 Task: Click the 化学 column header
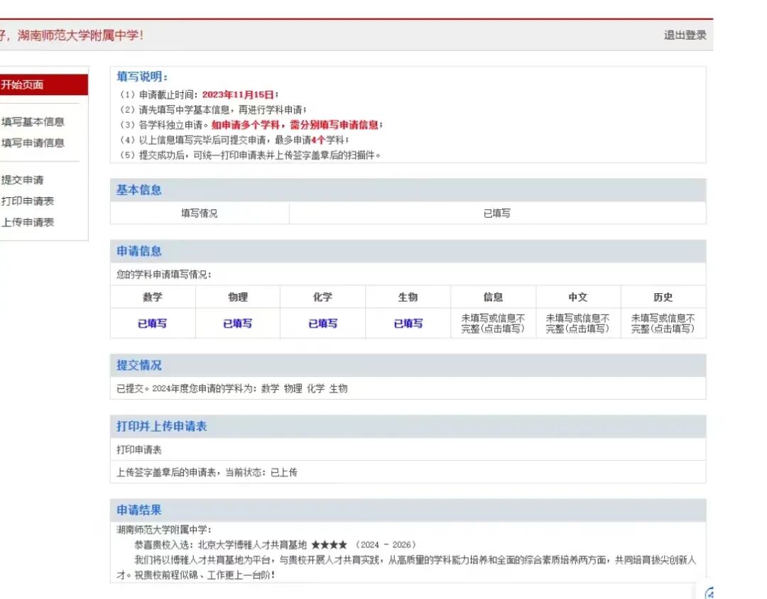click(x=323, y=297)
